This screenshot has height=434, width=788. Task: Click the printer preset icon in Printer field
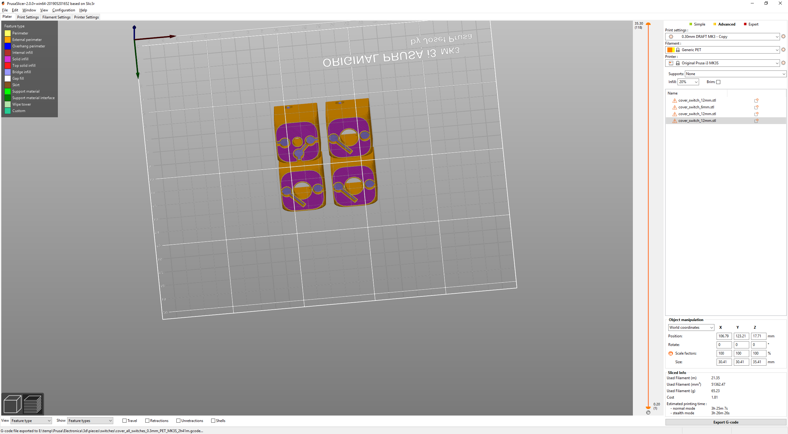(671, 63)
